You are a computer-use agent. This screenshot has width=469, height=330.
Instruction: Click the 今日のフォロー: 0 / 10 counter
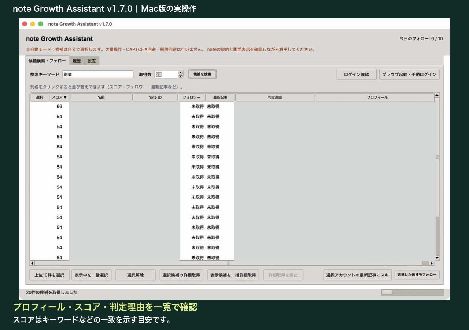(421, 38)
